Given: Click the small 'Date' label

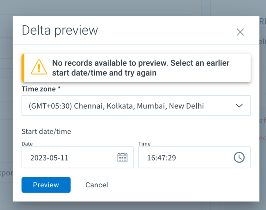Looking at the screenshot, I should pos(27,144).
